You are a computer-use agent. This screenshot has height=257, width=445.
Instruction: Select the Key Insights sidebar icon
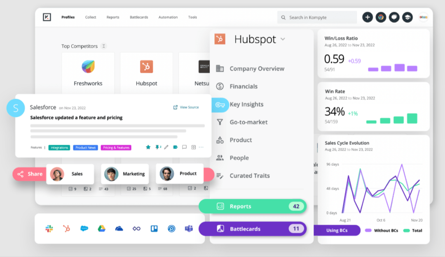[220, 104]
